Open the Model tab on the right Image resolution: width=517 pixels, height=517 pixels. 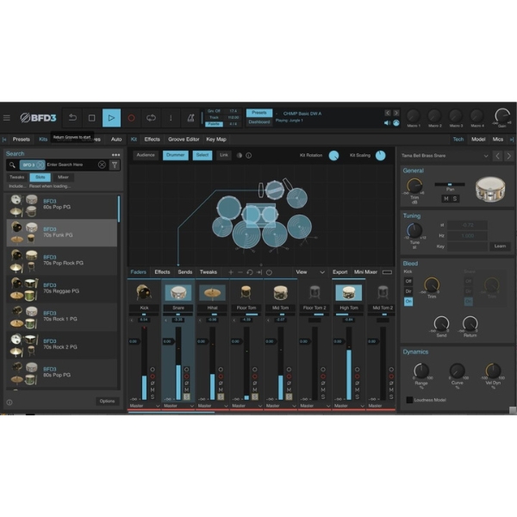coord(478,140)
